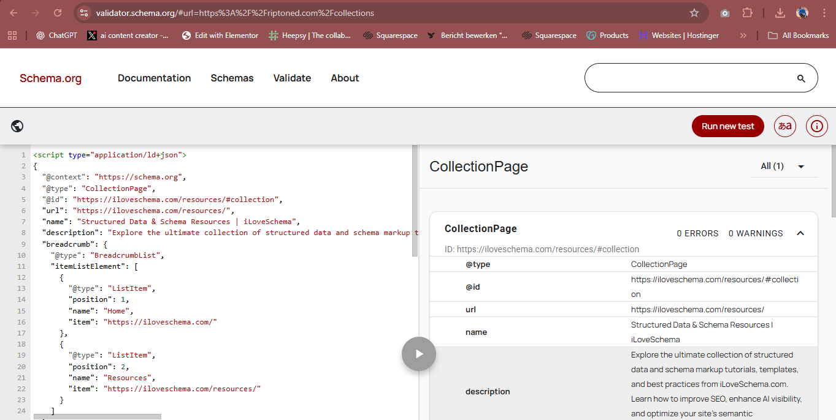The height and width of the screenshot is (420, 836).
Task: Open the Products bookmark
Action: click(x=607, y=36)
